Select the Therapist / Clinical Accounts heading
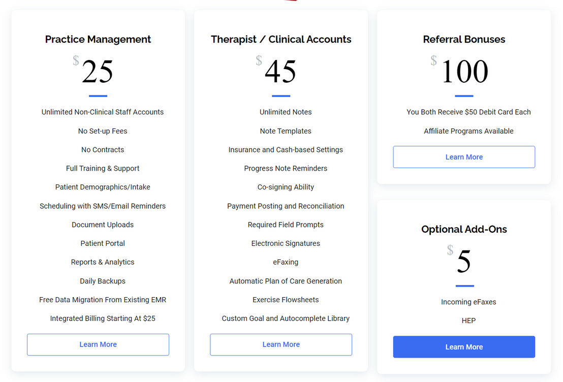 [x=281, y=39]
